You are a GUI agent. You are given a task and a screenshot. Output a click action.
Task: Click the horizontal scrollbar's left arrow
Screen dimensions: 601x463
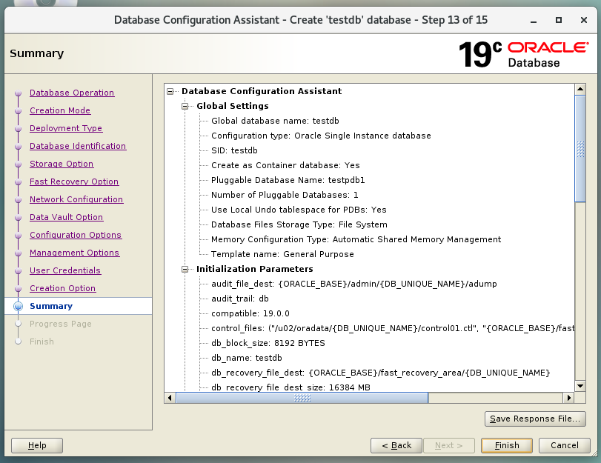point(170,398)
